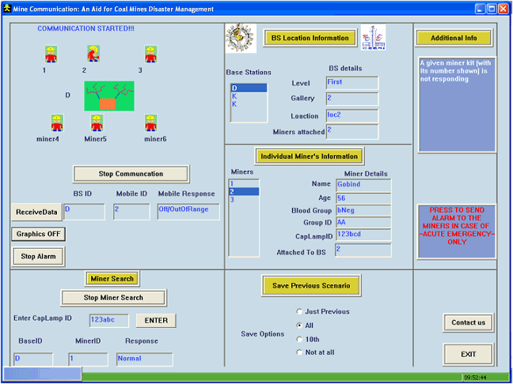This screenshot has height=384, width=513.
Task: Select the Just Previous save option
Action: pyautogui.click(x=299, y=311)
